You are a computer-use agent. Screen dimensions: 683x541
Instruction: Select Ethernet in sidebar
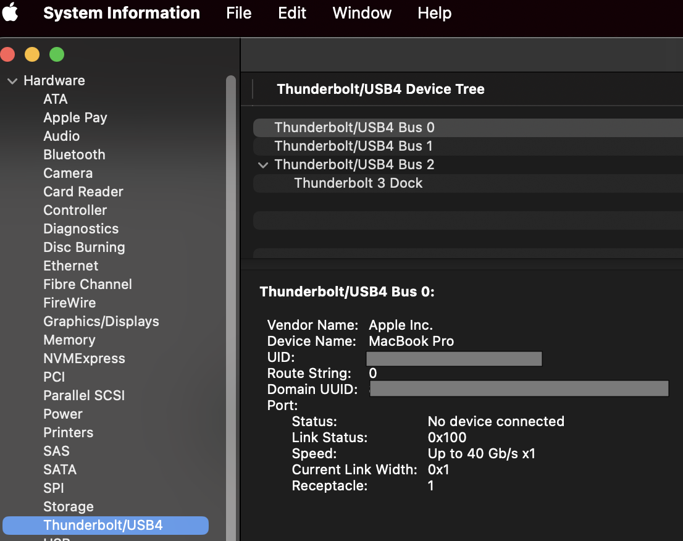pyautogui.click(x=70, y=266)
